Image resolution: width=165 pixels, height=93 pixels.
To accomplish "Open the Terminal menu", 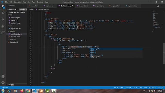I will coord(40,2).
